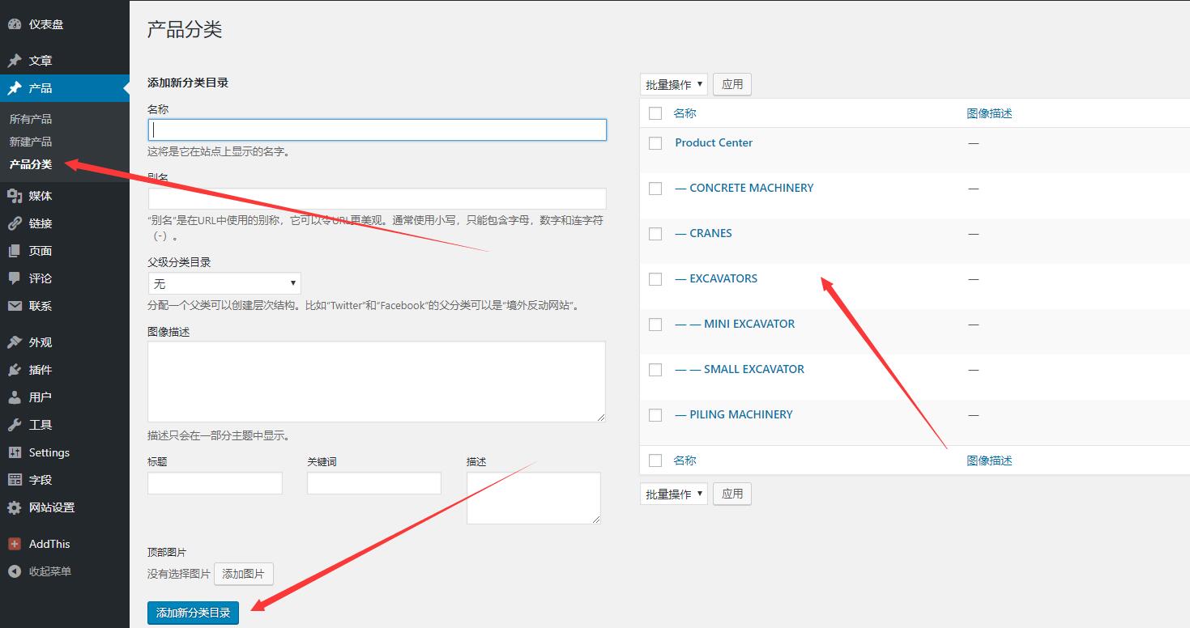Image resolution: width=1190 pixels, height=628 pixels.
Task: Check the select-all box in table footer
Action: pyautogui.click(x=656, y=460)
